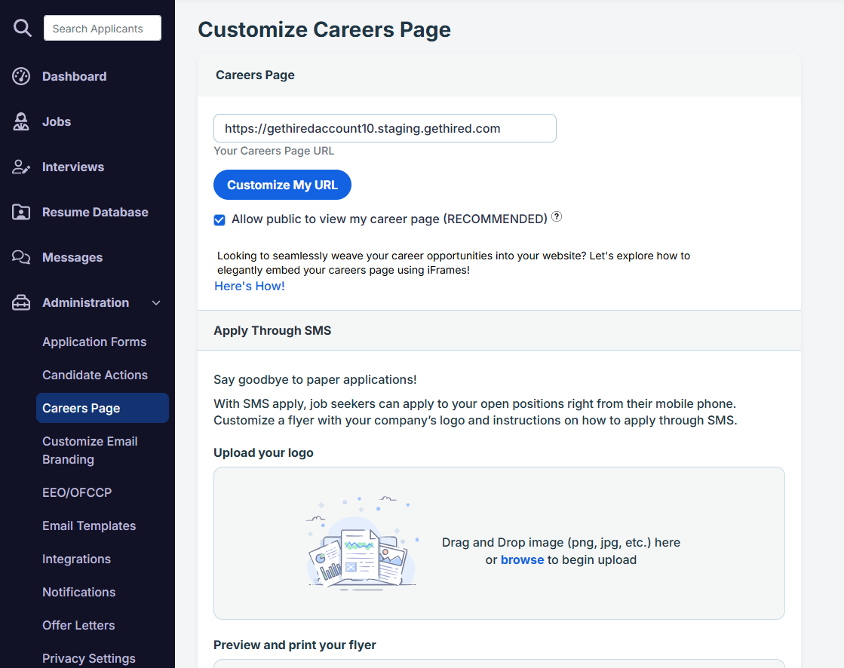Screen dimensions: 844x668
Task: Open Privacy Settings page
Action: (x=89, y=658)
